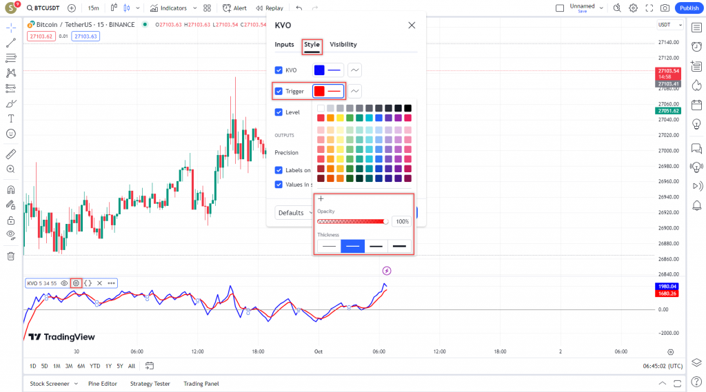Toggle the Trigger plot checkbox
Screen dimensions: 706x392
279,92
